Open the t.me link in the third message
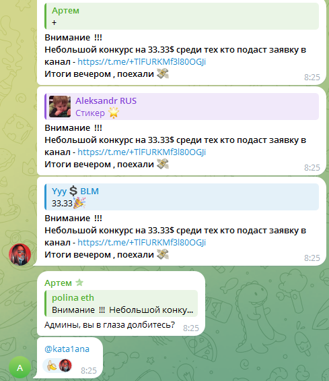Viewport: 329px width, 381px height. [x=141, y=243]
